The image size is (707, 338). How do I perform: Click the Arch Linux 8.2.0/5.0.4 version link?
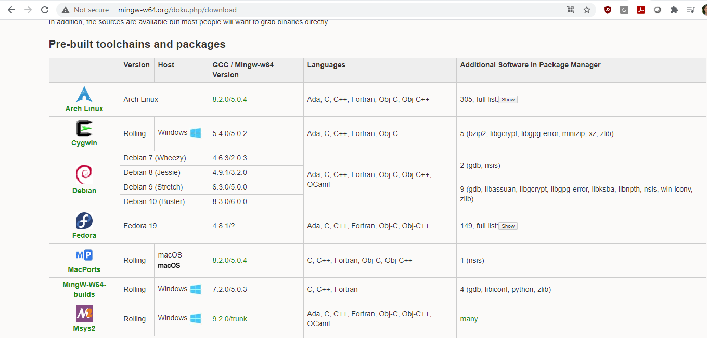[x=230, y=99]
